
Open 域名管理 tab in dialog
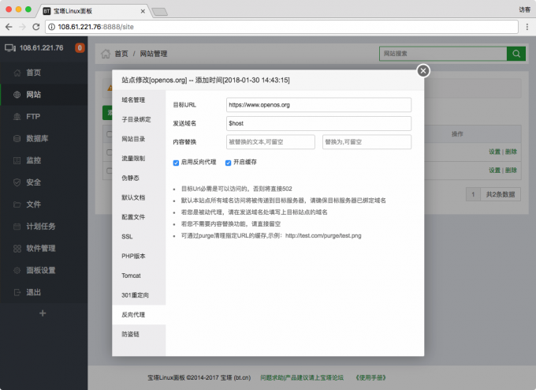(133, 100)
